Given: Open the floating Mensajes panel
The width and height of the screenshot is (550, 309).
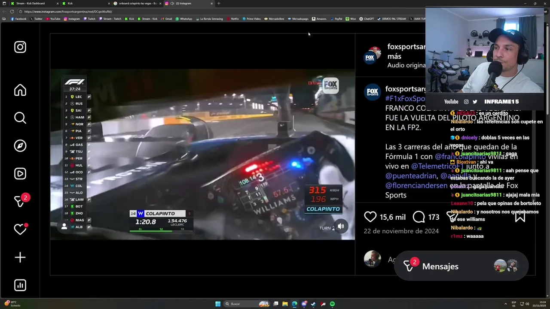Looking at the screenshot, I should (461, 266).
